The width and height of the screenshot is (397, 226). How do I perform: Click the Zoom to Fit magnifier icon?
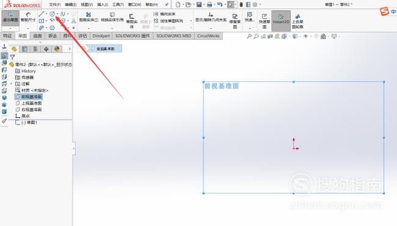[x=249, y=37]
